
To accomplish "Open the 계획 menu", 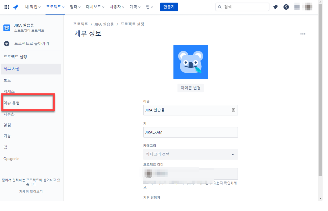I will (135, 7).
